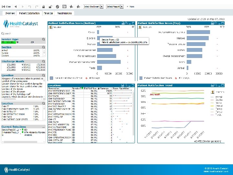Click Patient Satisfaction Score legend swatch in Top chart
Screen dimensions: 233x175
[141, 78]
